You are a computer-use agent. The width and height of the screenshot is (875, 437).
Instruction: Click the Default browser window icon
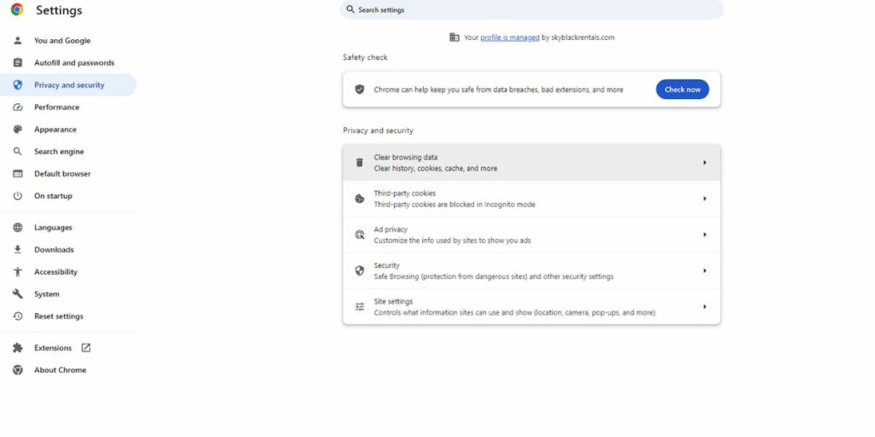click(x=18, y=174)
